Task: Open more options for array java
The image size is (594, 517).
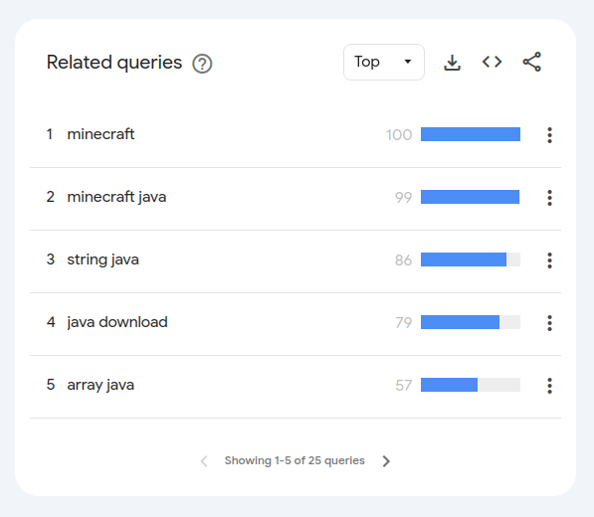Action: 549,386
